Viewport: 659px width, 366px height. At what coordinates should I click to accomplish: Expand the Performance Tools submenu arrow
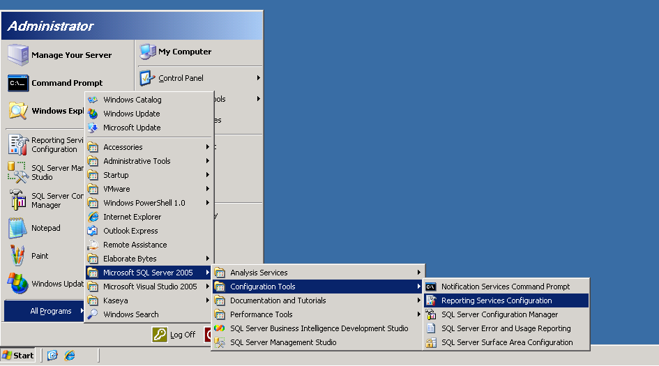click(x=419, y=314)
